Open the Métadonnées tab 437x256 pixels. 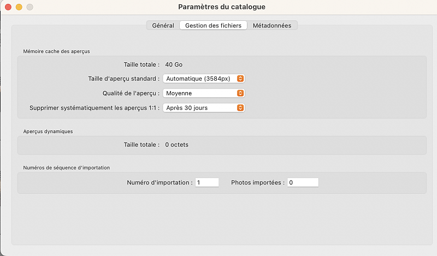(x=272, y=25)
